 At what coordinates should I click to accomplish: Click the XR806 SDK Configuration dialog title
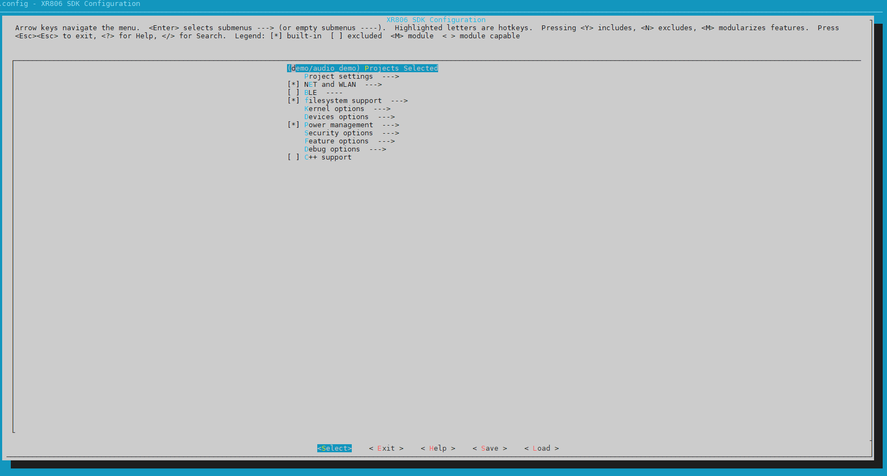(435, 20)
